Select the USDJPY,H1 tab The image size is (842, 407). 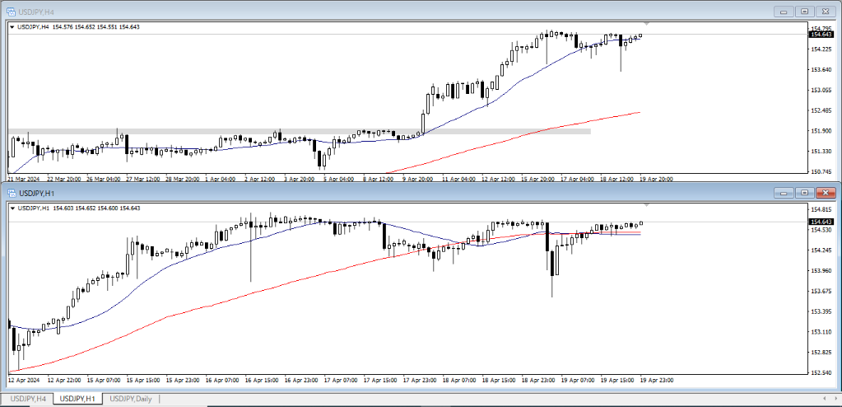tap(78, 399)
